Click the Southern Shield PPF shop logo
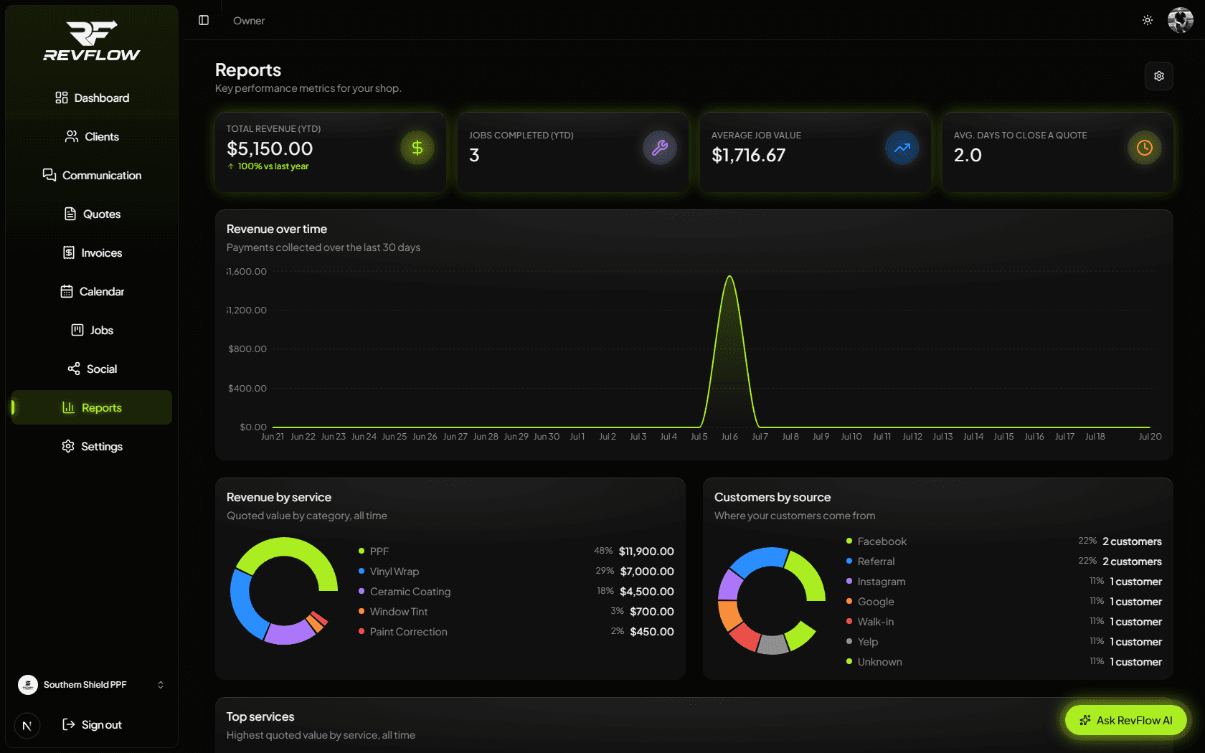This screenshot has height=753, width=1205. tap(28, 685)
